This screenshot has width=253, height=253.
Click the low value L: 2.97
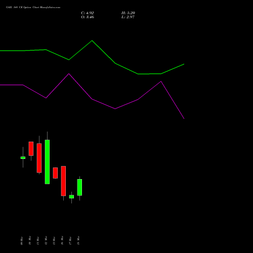128,17
